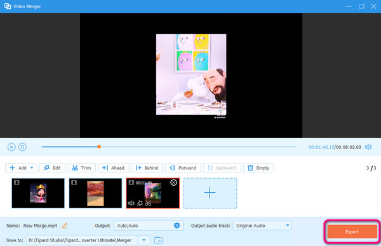Select the second clip thumbnail
This screenshot has height=246, width=381.
click(x=95, y=193)
